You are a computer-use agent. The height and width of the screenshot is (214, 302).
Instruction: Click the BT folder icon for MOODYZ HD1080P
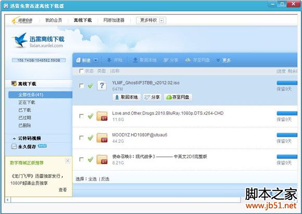coord(102,138)
